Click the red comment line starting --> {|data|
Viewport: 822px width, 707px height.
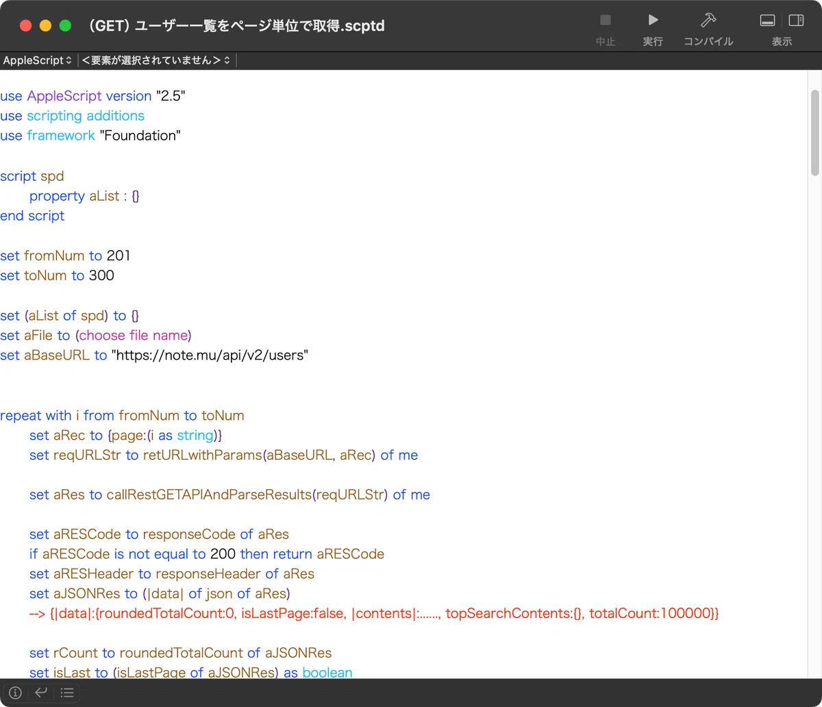point(375,615)
